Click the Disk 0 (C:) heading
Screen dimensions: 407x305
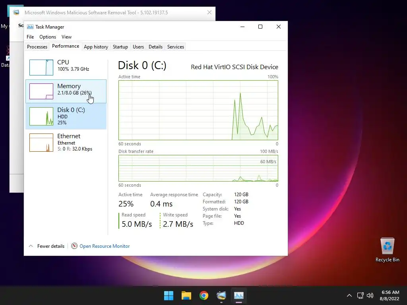pyautogui.click(x=142, y=66)
